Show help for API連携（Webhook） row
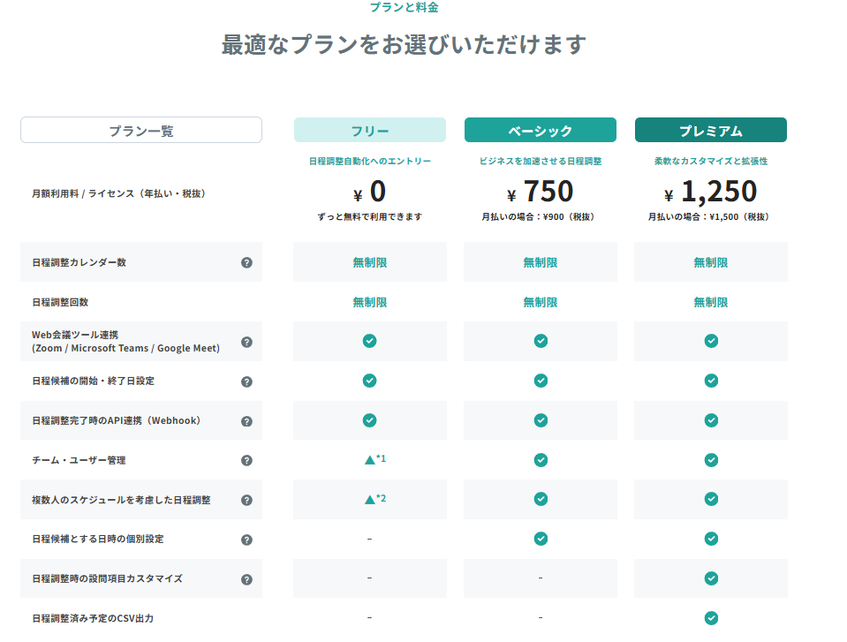 pos(246,421)
